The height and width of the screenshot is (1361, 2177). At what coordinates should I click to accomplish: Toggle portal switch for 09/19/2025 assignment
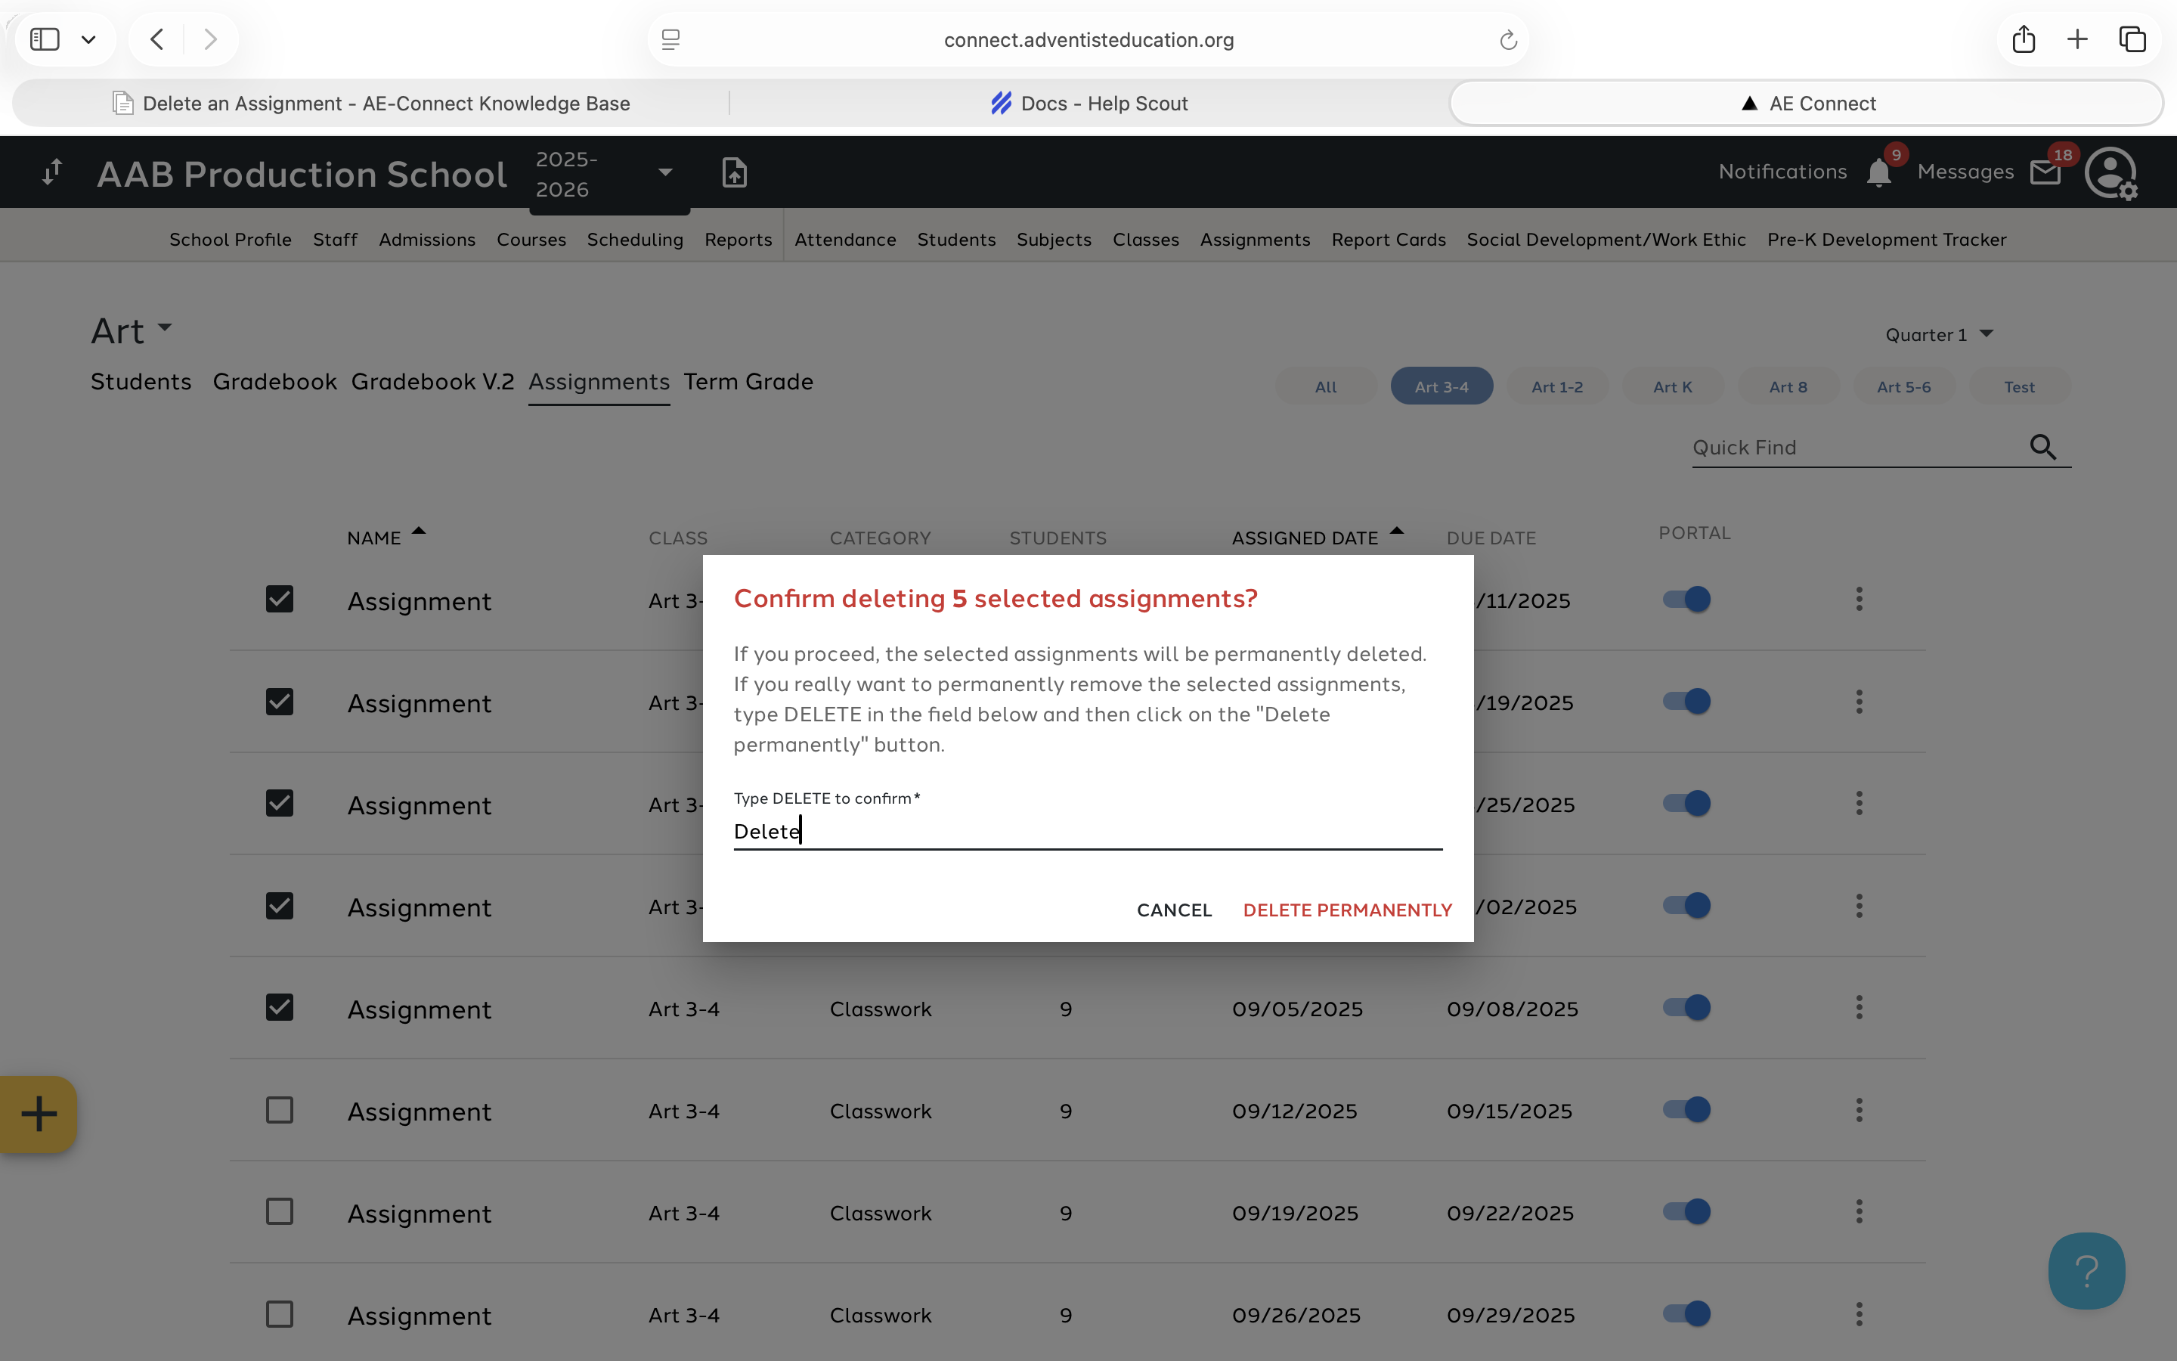(1686, 1211)
